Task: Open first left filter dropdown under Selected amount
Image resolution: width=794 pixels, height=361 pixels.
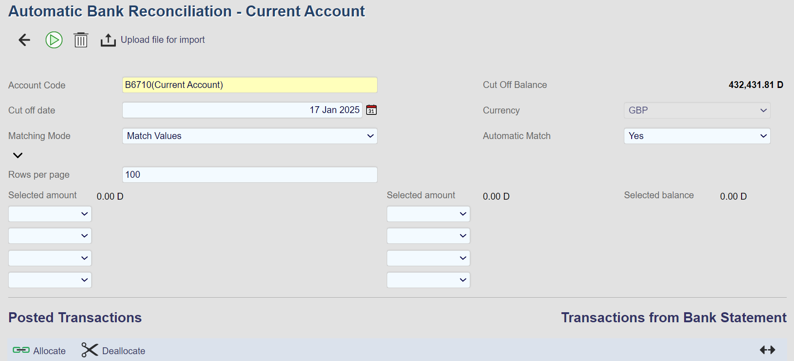Action: coord(50,214)
